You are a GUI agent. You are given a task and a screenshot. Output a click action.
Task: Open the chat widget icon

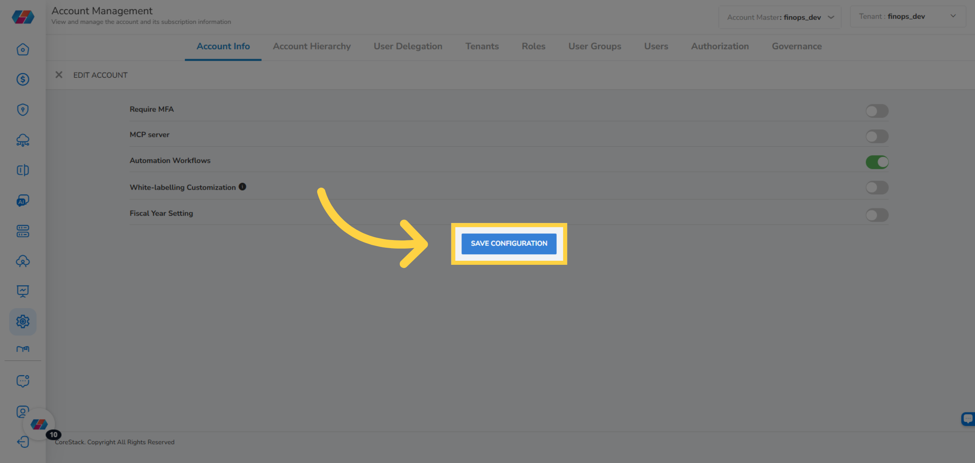pyautogui.click(x=968, y=419)
